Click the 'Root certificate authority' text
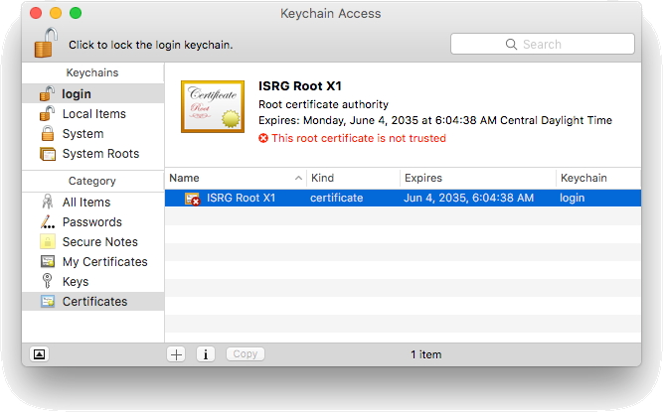 point(323,104)
